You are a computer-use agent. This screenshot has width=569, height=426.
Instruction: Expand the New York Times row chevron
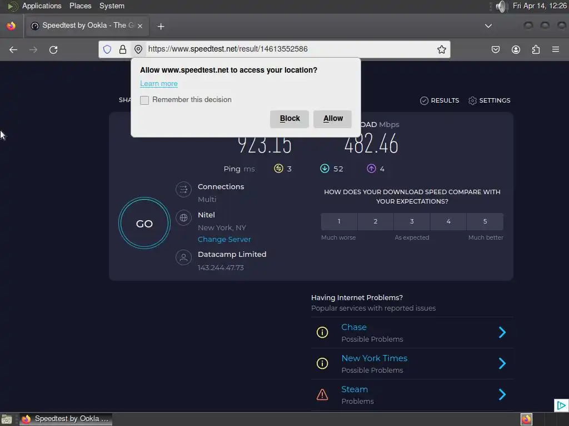tap(502, 363)
